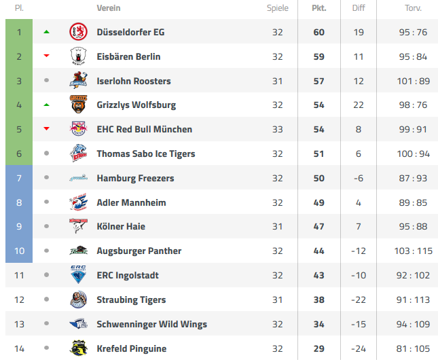Screen dimensions: 438x364
Task: Click the Kölner Haie shark logo
Action: pos(78,226)
